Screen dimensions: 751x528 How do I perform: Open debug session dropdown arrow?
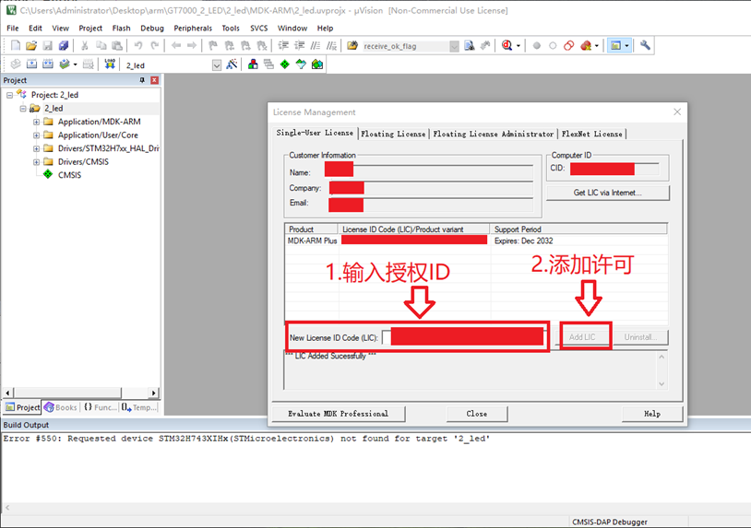pos(519,46)
